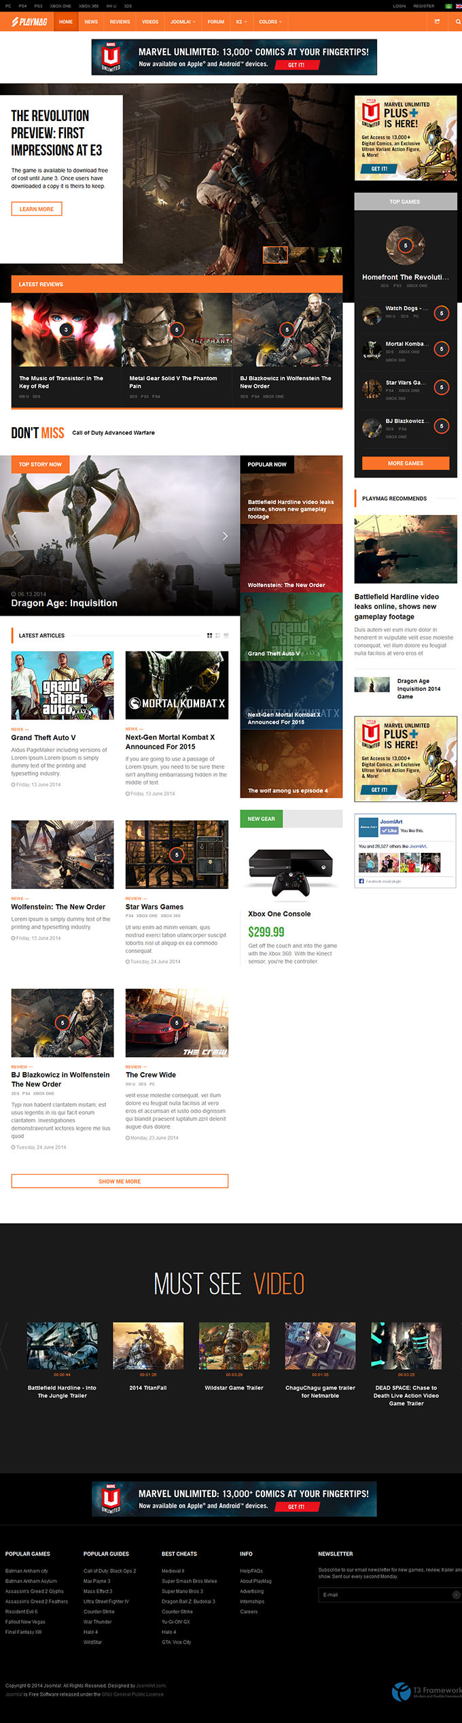The height and width of the screenshot is (1723, 462).
Task: Expand the Joomla! dropdown menu
Action: 183,22
